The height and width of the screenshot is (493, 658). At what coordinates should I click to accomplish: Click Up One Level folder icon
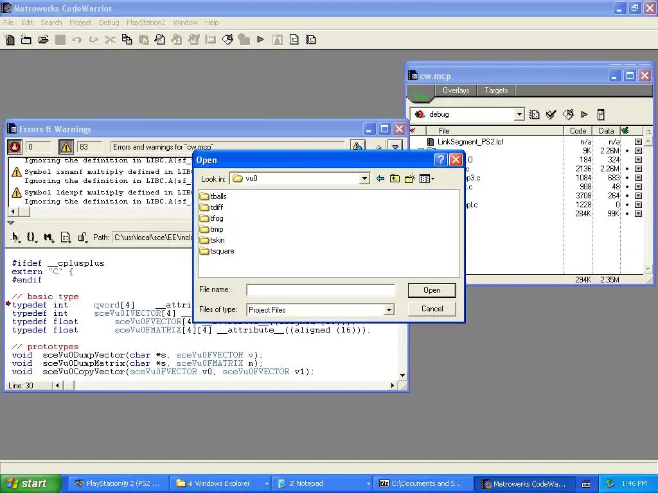click(x=395, y=179)
